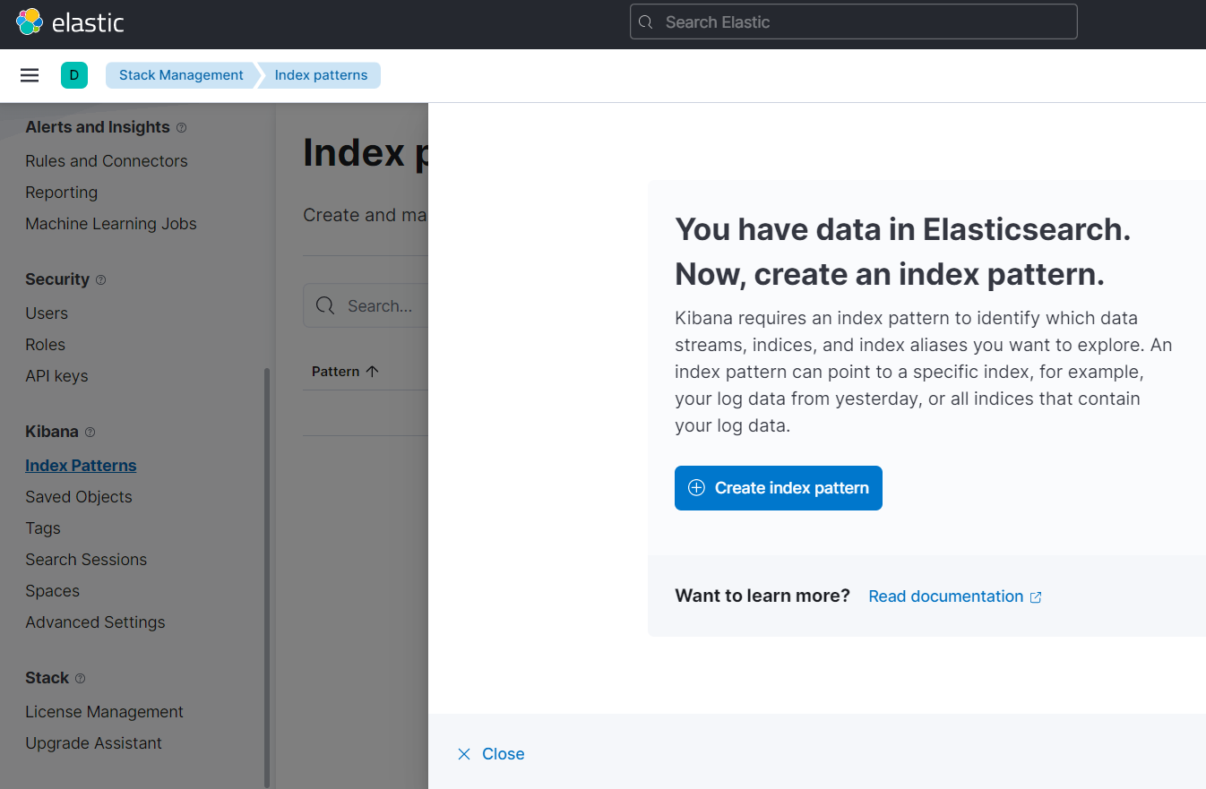
Task: Close the flyout with Close button
Action: (491, 754)
